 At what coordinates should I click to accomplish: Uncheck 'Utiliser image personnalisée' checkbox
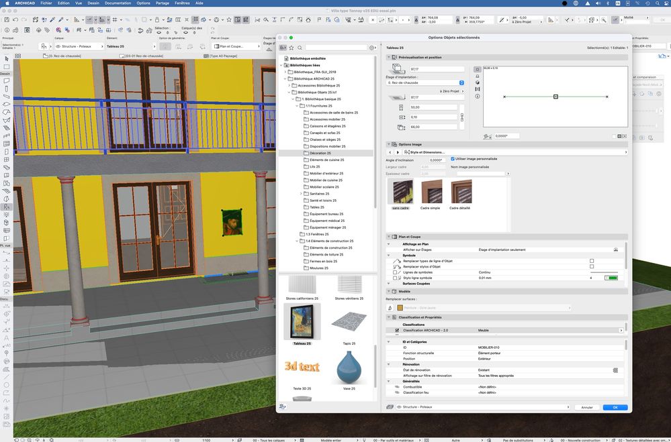click(x=453, y=159)
